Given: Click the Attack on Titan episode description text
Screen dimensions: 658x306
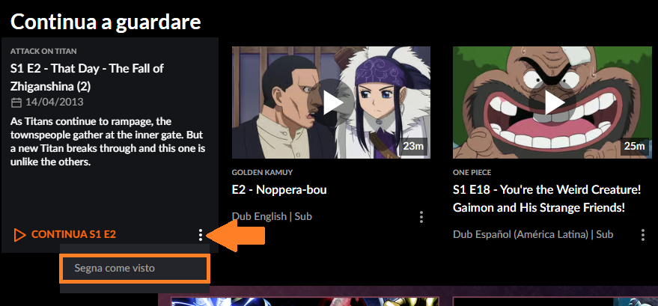Looking at the screenshot, I should point(108,141).
